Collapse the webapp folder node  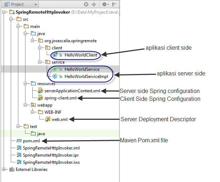25,105
